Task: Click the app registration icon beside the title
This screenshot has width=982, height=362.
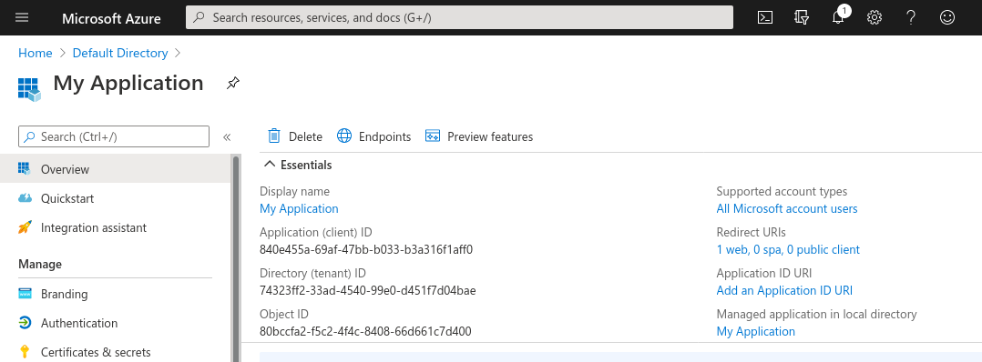Action: coord(29,89)
